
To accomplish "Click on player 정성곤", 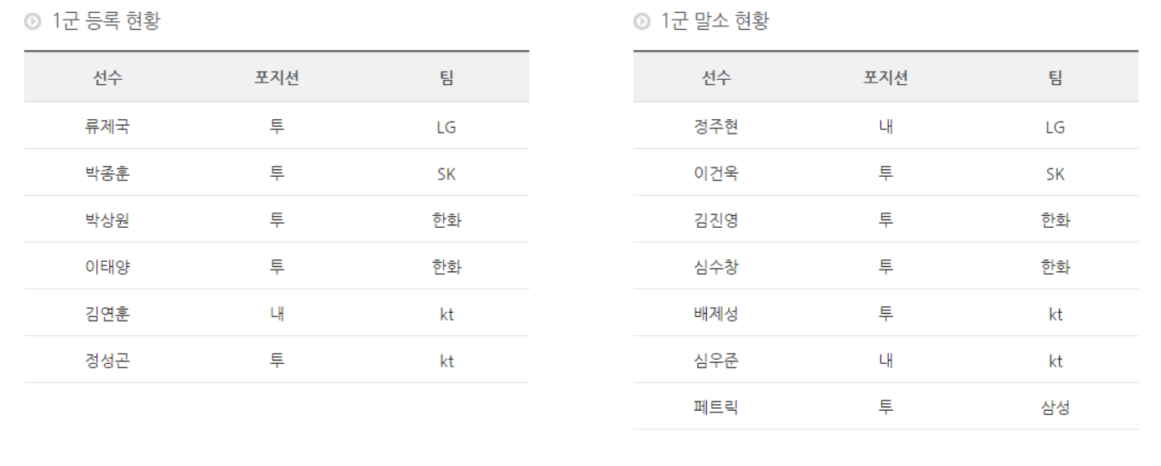I will [107, 361].
